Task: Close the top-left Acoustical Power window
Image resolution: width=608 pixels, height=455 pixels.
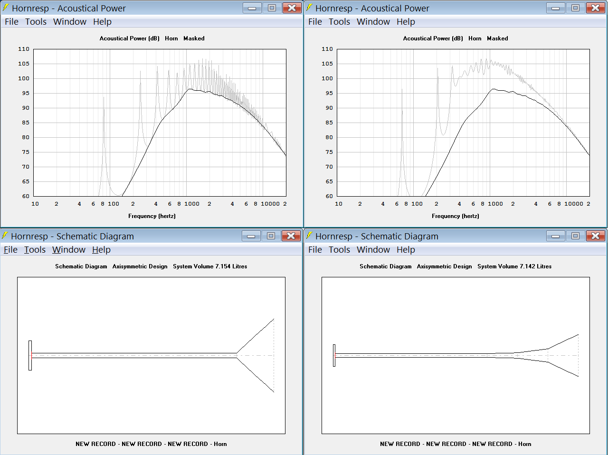Action: pyautogui.click(x=292, y=8)
